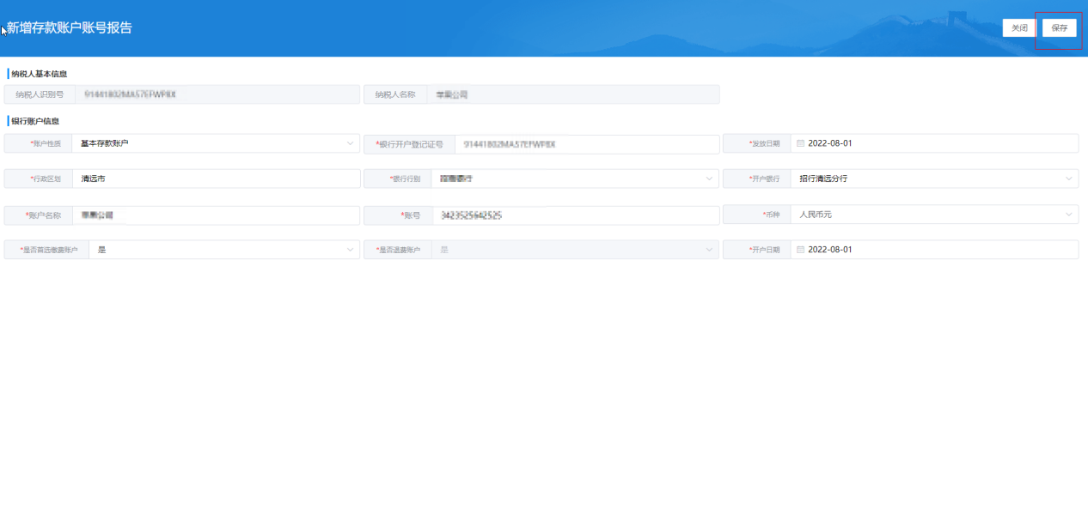The height and width of the screenshot is (514, 1088).
Task: Expand the 账户性质 dropdown
Action: [x=350, y=143]
